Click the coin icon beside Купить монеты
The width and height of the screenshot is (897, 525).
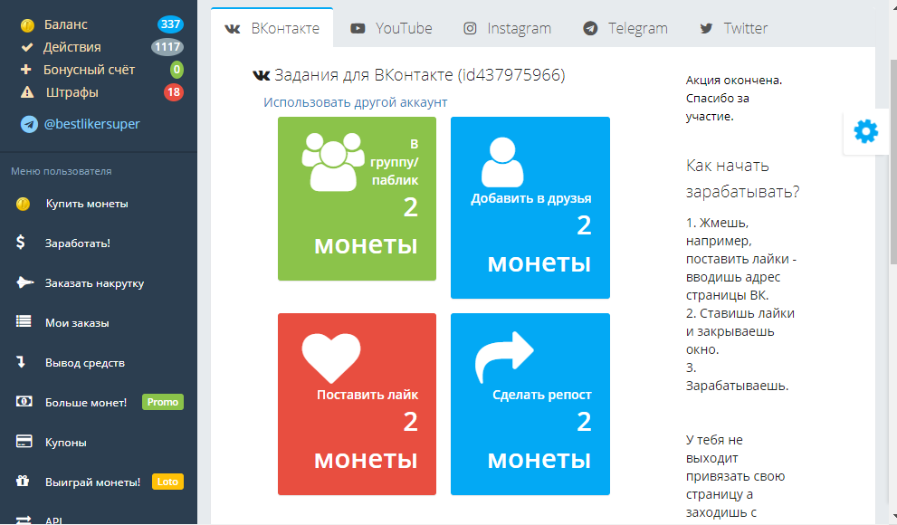(x=23, y=205)
